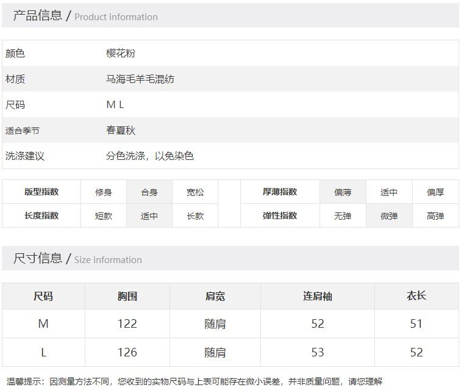Click the 126 bust value for size L
Image resolution: width=461 pixels, height=390 pixels.
pos(127,352)
